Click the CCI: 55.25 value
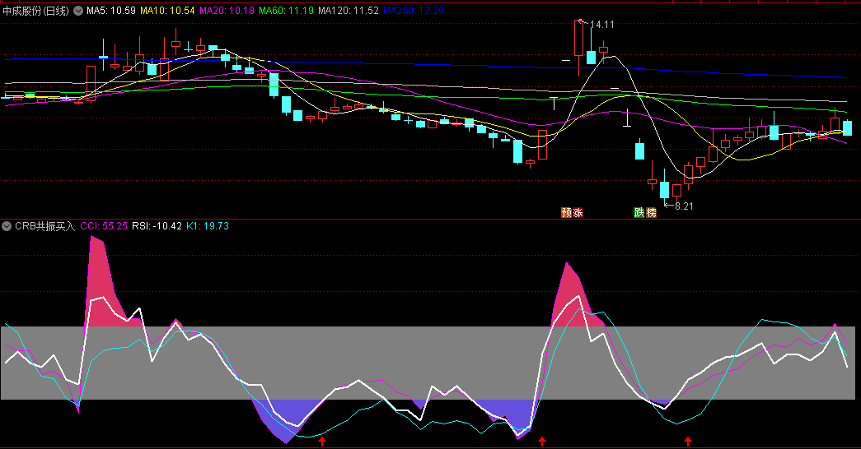Viewport: 861px width, 449px height. [x=104, y=226]
